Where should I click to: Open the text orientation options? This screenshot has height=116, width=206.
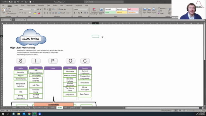click(x=53, y=9)
